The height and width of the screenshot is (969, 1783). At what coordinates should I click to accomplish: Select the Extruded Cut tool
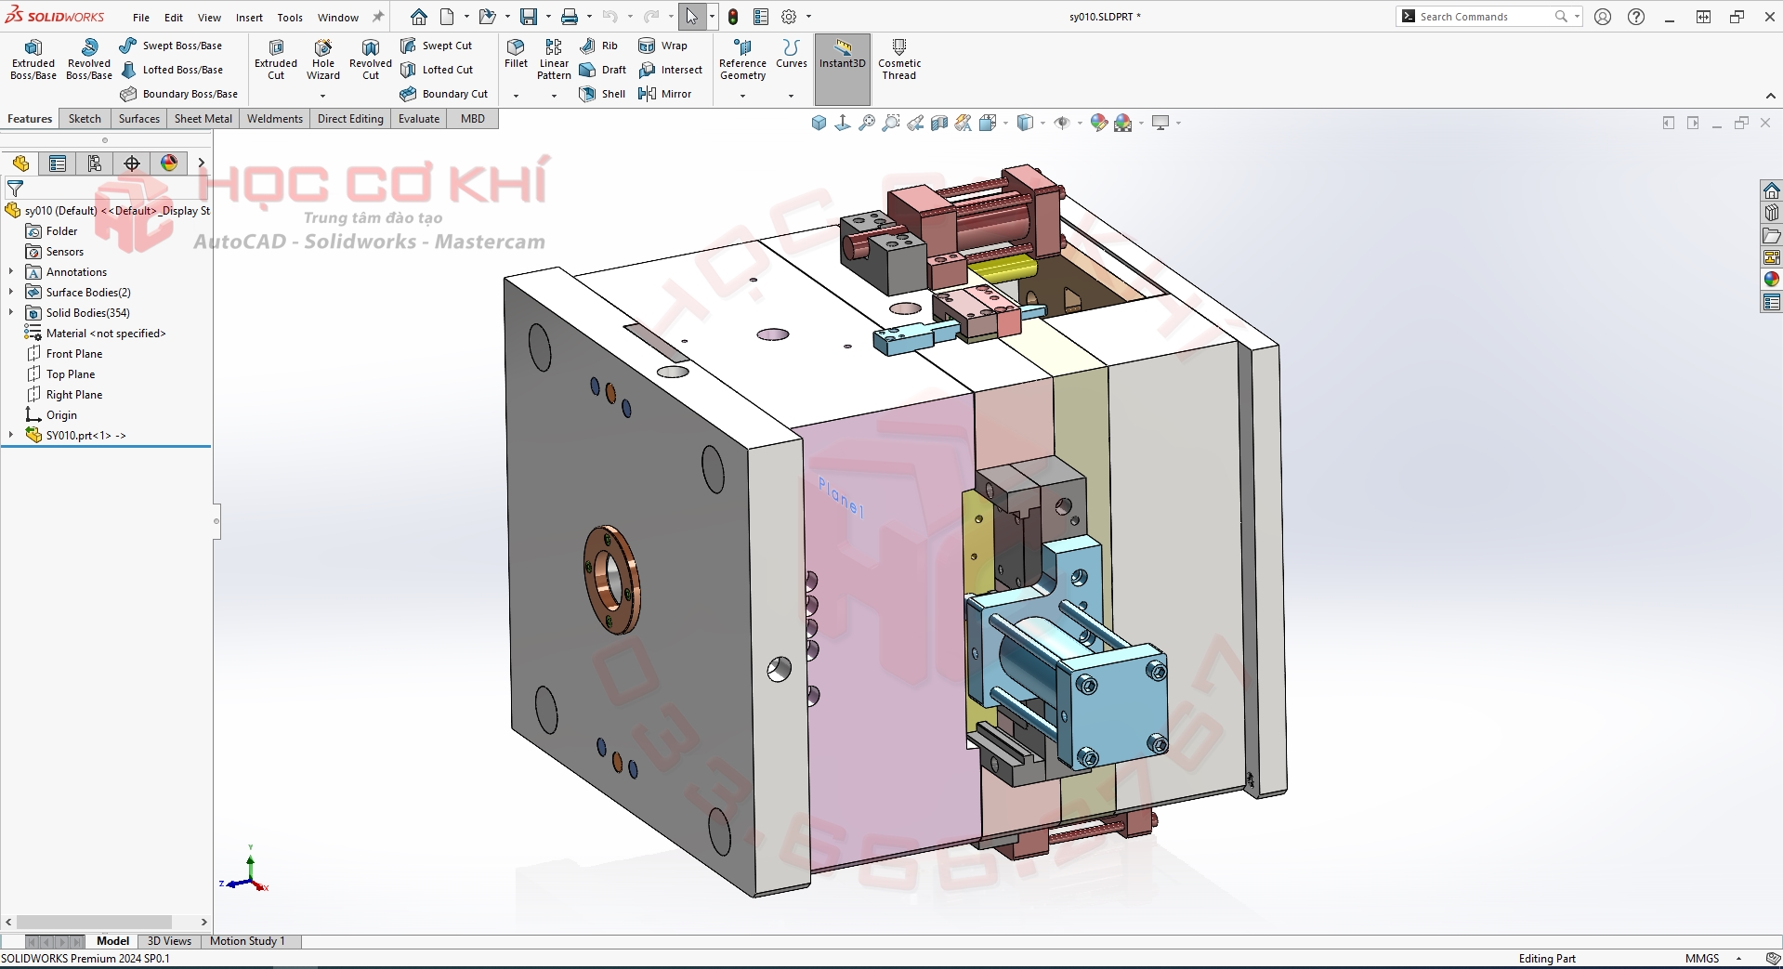[276, 59]
